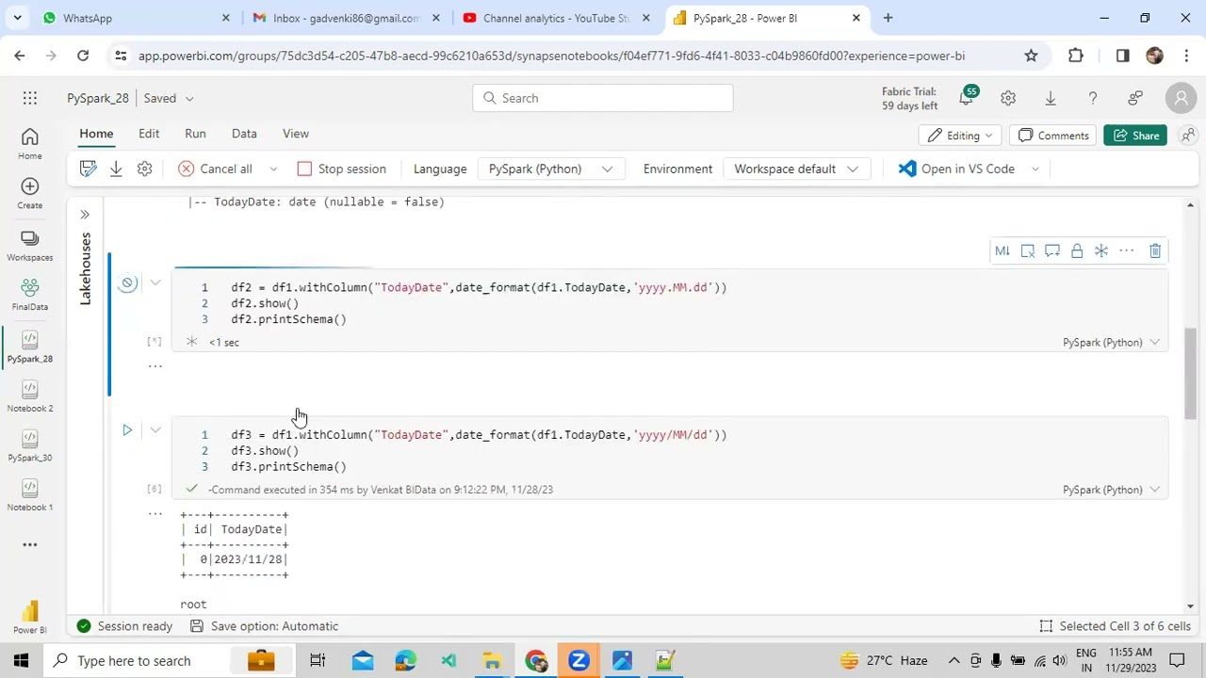Open the app launcher waffle icon

[30, 98]
